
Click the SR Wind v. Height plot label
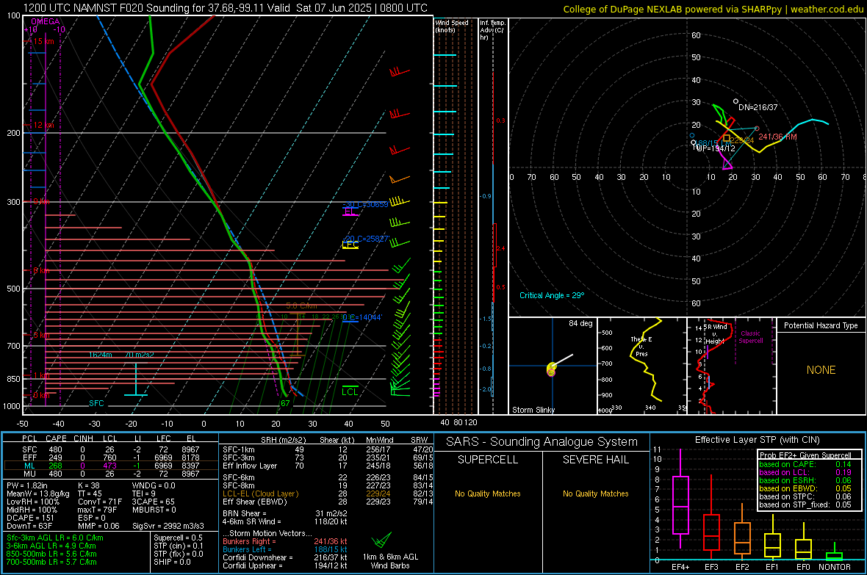pos(715,334)
